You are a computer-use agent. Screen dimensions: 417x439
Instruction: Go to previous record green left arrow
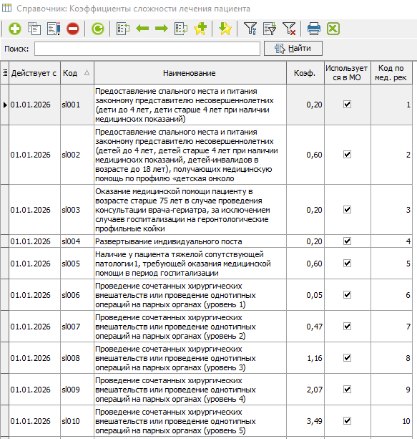coord(142,29)
